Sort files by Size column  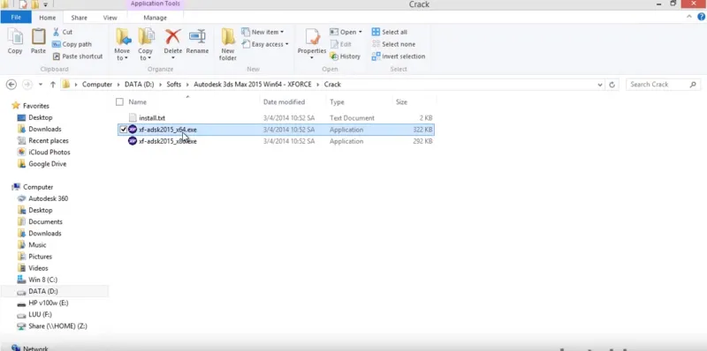tap(401, 102)
